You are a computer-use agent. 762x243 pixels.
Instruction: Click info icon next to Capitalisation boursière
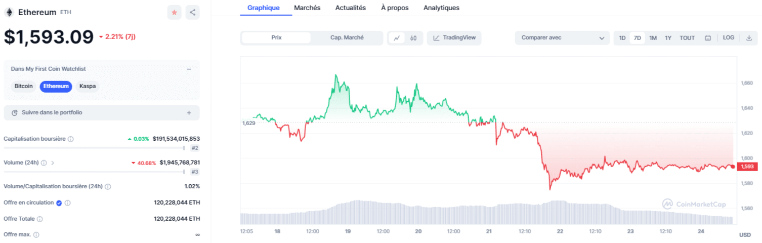(x=71, y=139)
